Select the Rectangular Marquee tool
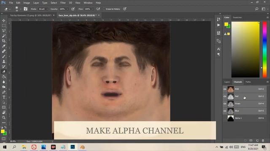Viewport: 270px width, 151px height. coord(4,26)
